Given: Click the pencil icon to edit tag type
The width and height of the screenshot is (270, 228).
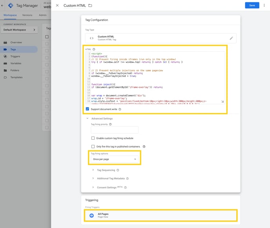Looking at the screenshot, I should coord(231,38).
